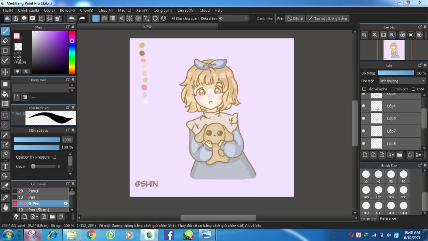The image size is (428, 241).
Task: Select the Pencil brush
Action: pos(40,191)
